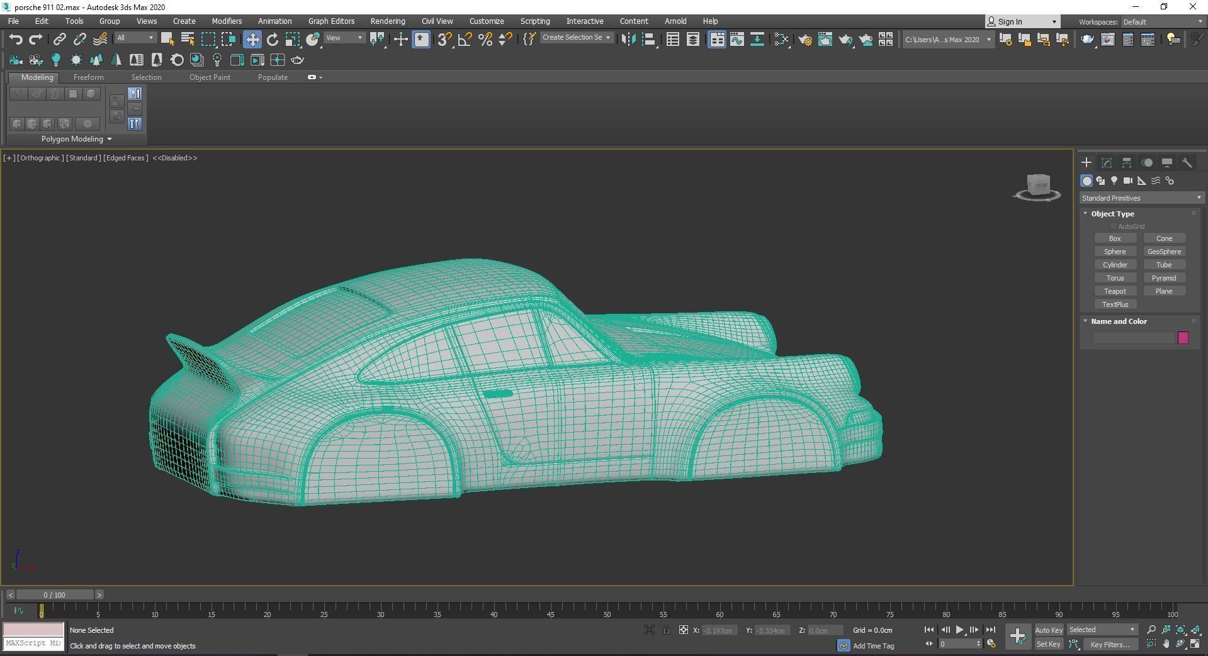This screenshot has width=1208, height=656.
Task: Click the GeoSphere primitive button
Action: click(x=1164, y=252)
